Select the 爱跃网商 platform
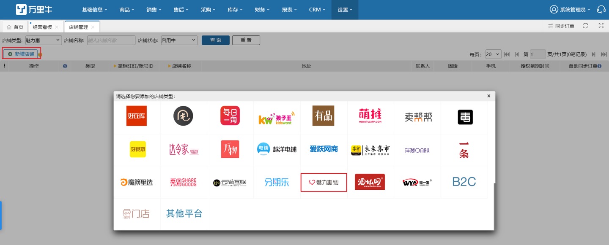The width and height of the screenshot is (609, 245). tap(324, 149)
